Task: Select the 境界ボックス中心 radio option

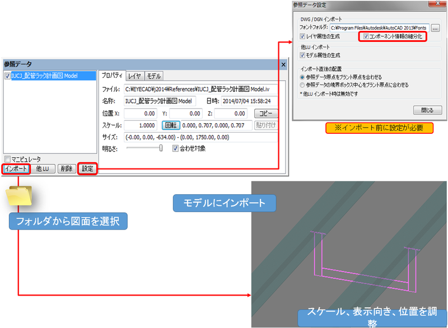Action: [x=302, y=85]
